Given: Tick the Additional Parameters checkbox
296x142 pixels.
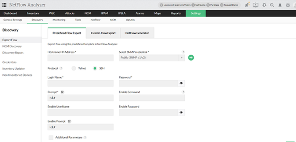Looking at the screenshot, I should (51, 138).
